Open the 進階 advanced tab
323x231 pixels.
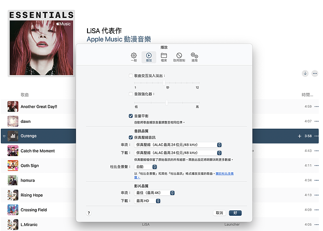(x=194, y=57)
